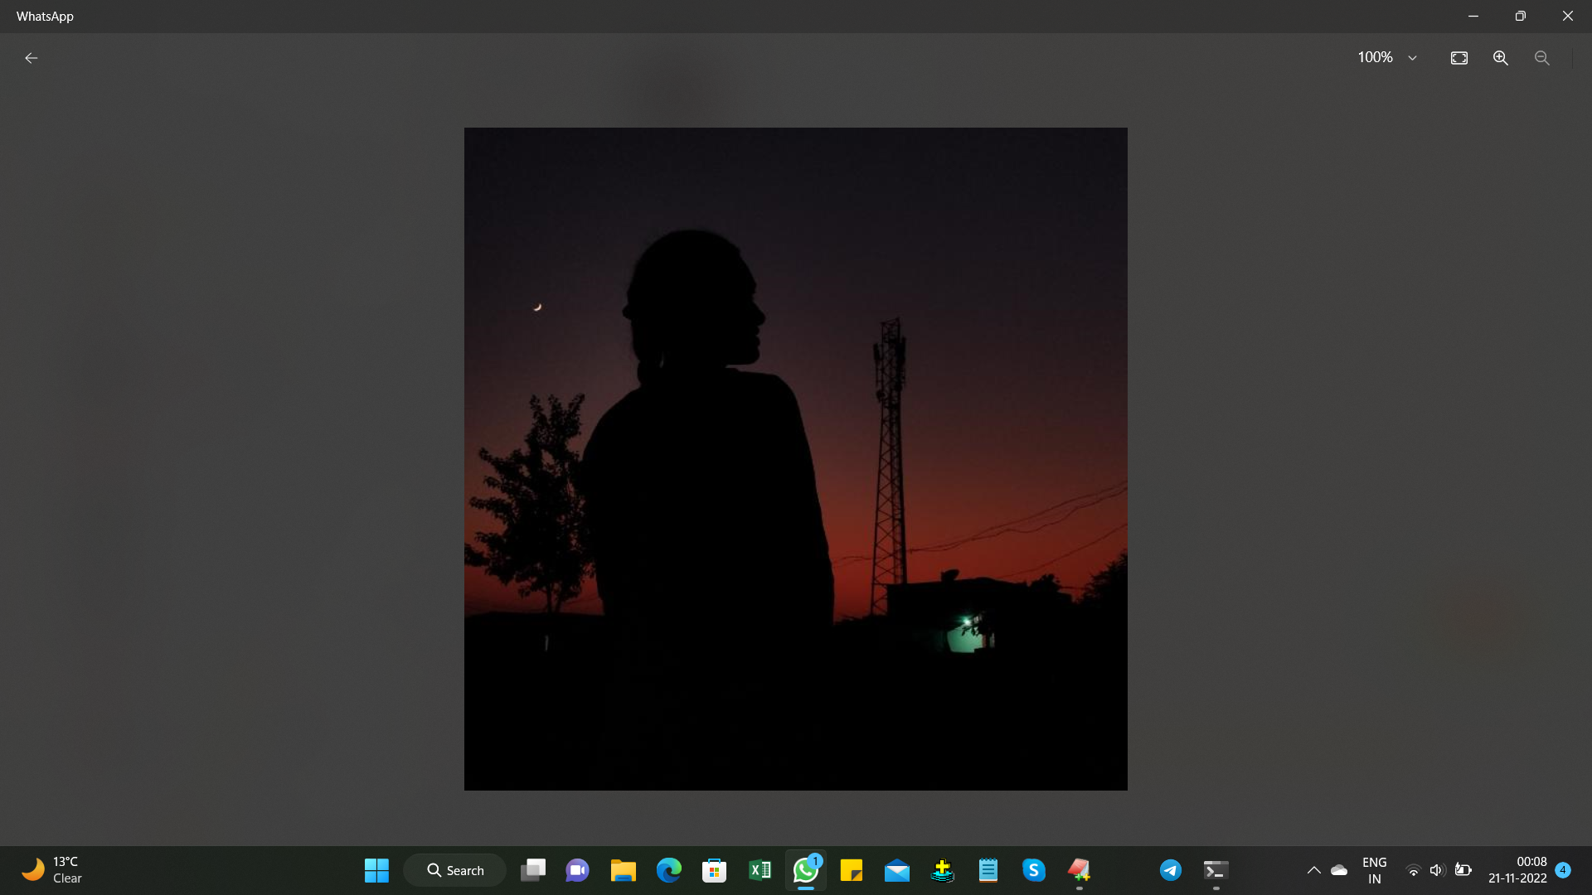Zoom out of the image

tap(1542, 58)
